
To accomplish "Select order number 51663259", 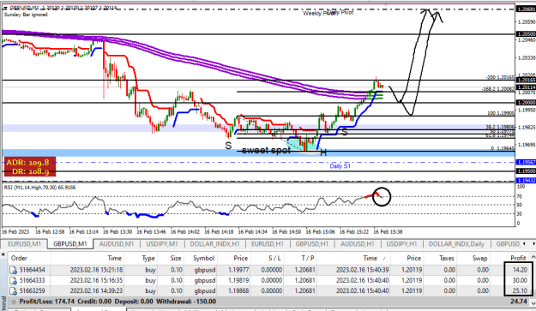I will pyautogui.click(x=32, y=291).
